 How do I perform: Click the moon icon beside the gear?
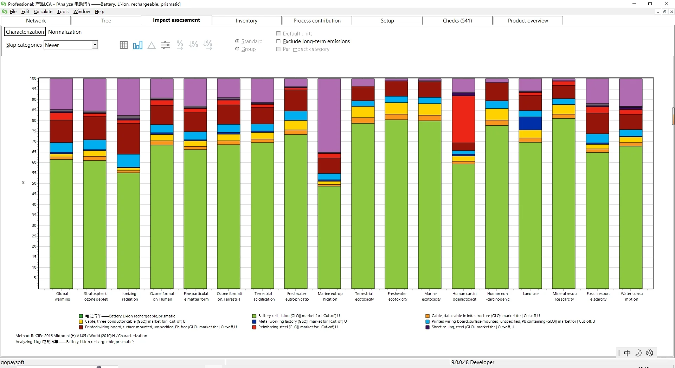tap(638, 353)
